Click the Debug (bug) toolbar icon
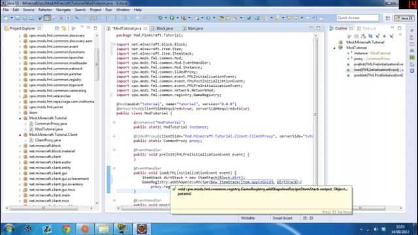 (x=160, y=18)
